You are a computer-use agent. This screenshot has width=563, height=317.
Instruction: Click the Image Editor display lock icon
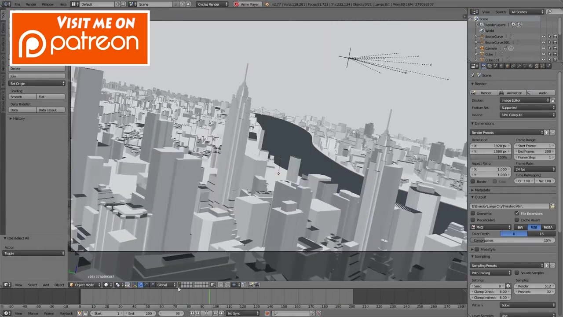click(x=553, y=100)
